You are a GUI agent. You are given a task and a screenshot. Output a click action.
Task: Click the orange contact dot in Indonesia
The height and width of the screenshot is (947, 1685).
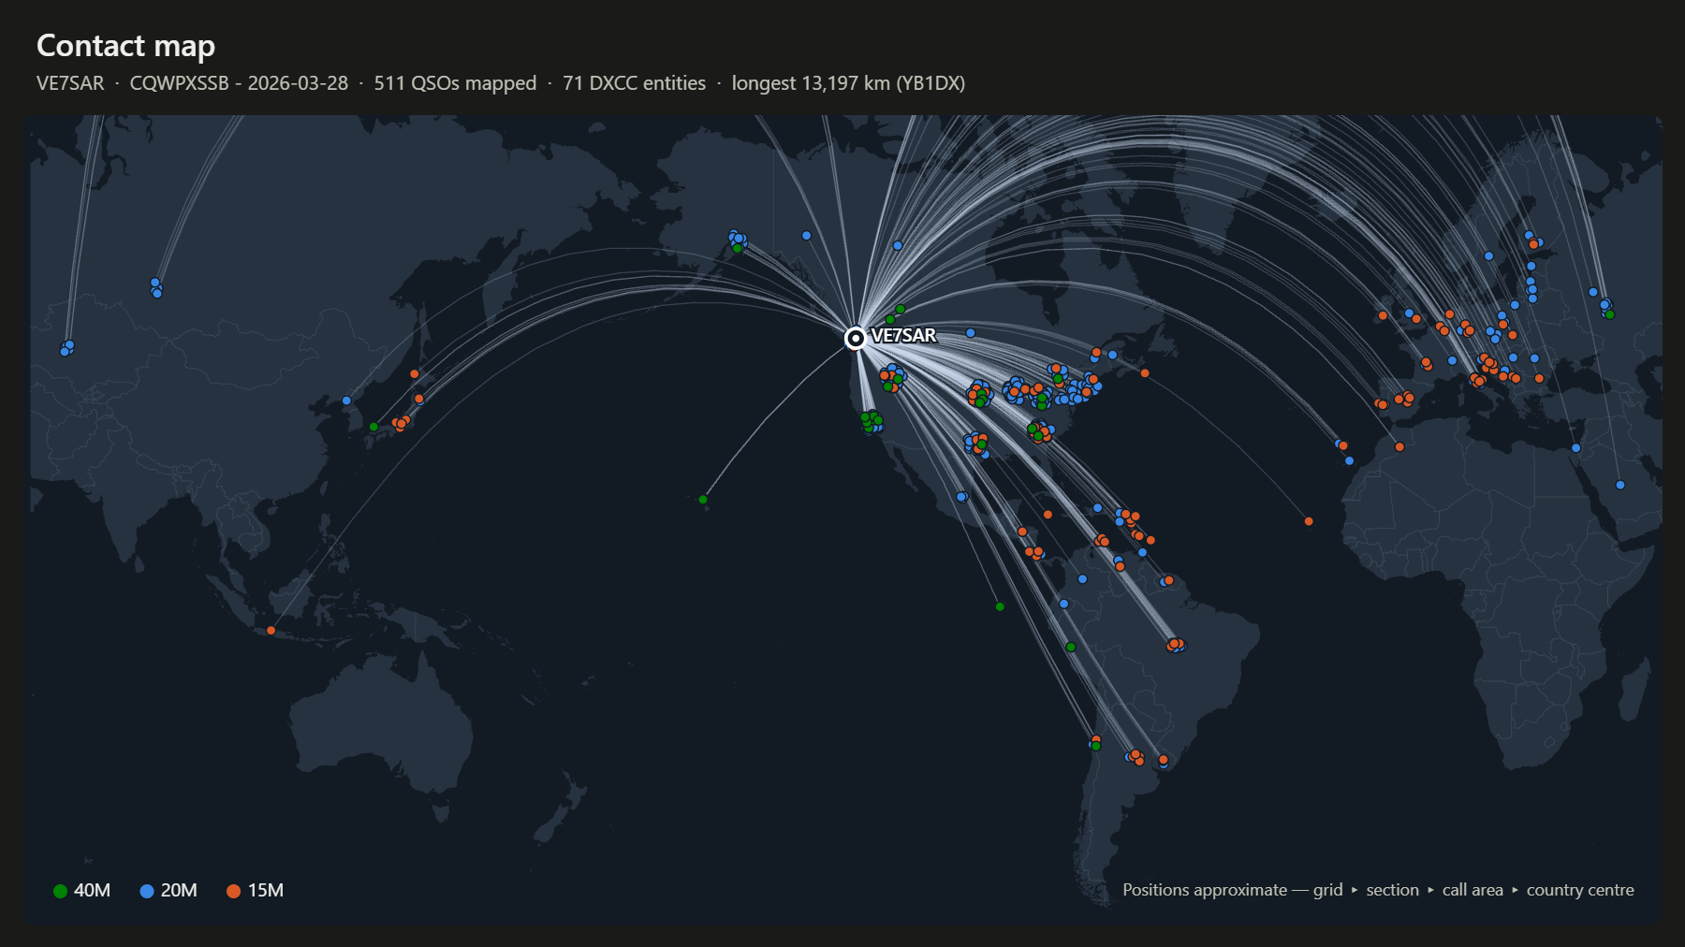271,631
